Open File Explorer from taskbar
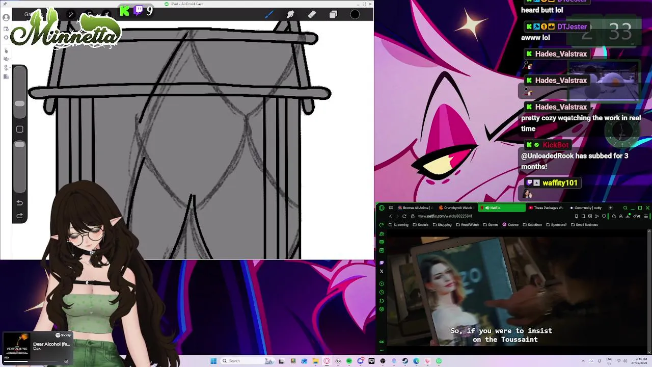 click(x=316, y=361)
